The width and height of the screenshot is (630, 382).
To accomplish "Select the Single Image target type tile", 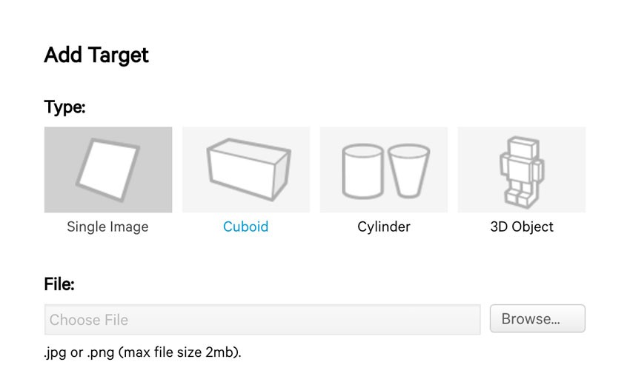I will click(108, 170).
